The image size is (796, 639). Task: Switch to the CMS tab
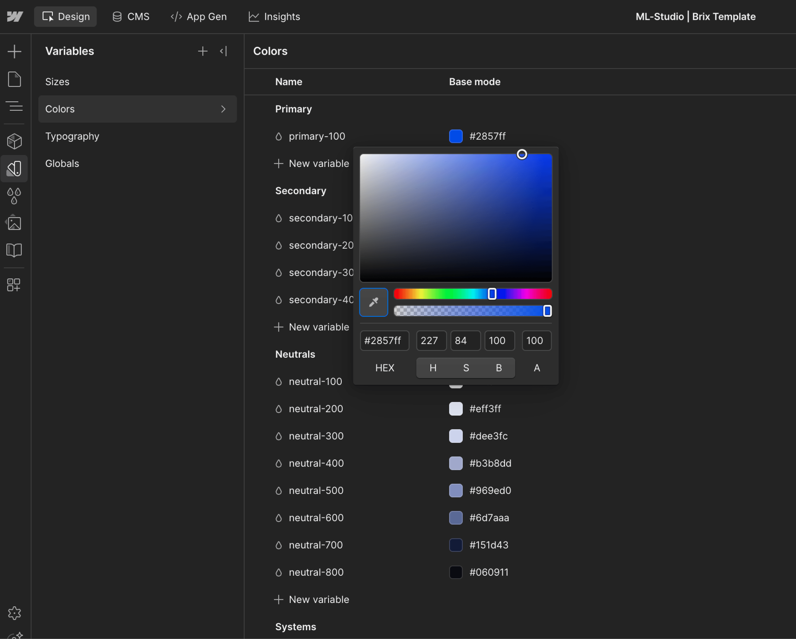(131, 16)
